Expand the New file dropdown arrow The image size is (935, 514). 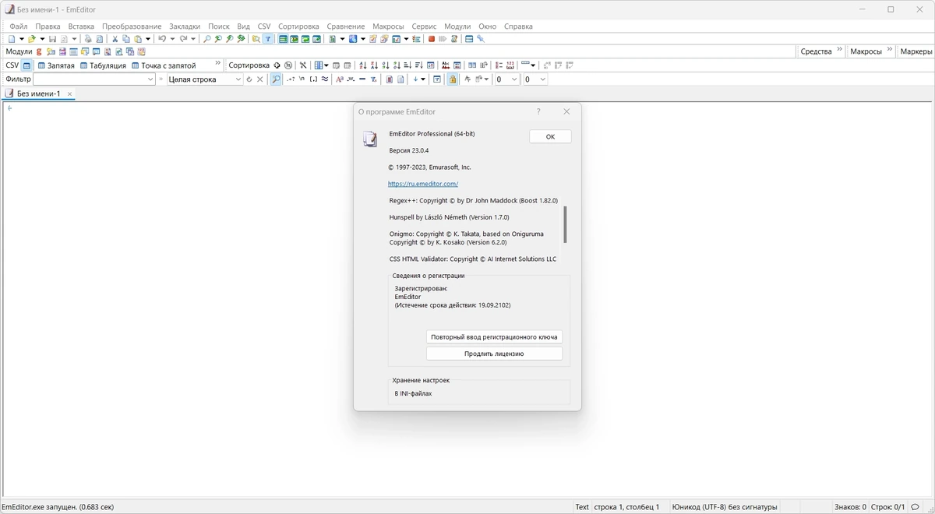(x=21, y=39)
